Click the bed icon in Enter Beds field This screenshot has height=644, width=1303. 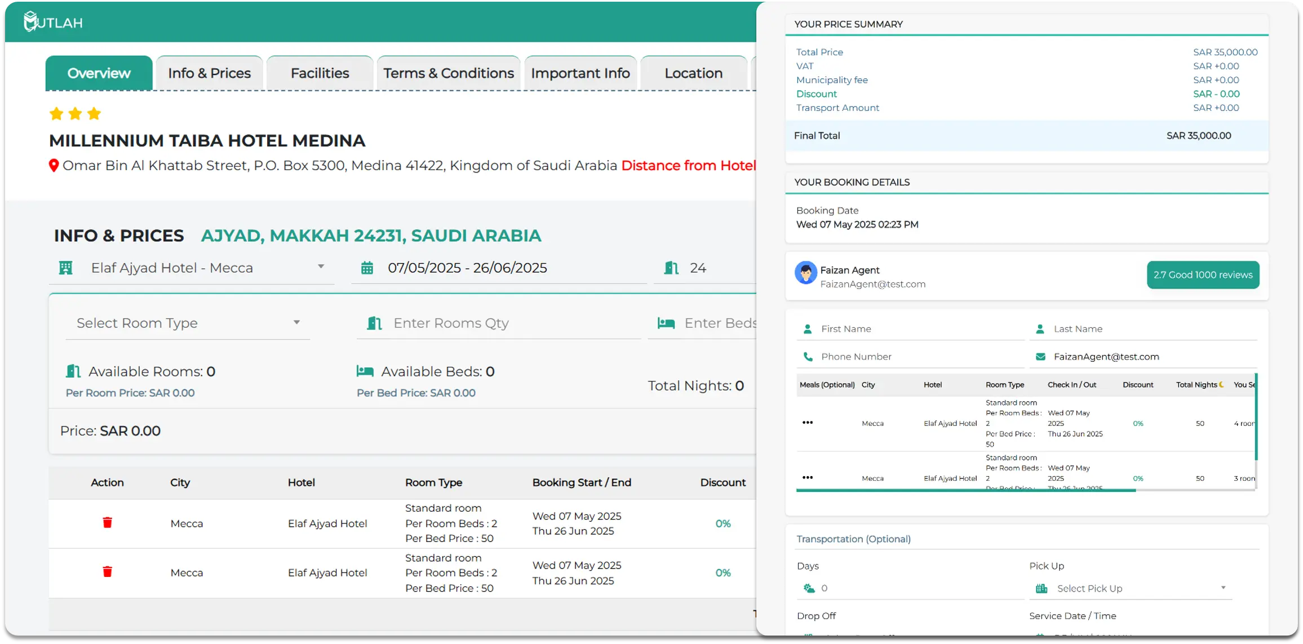[666, 323]
